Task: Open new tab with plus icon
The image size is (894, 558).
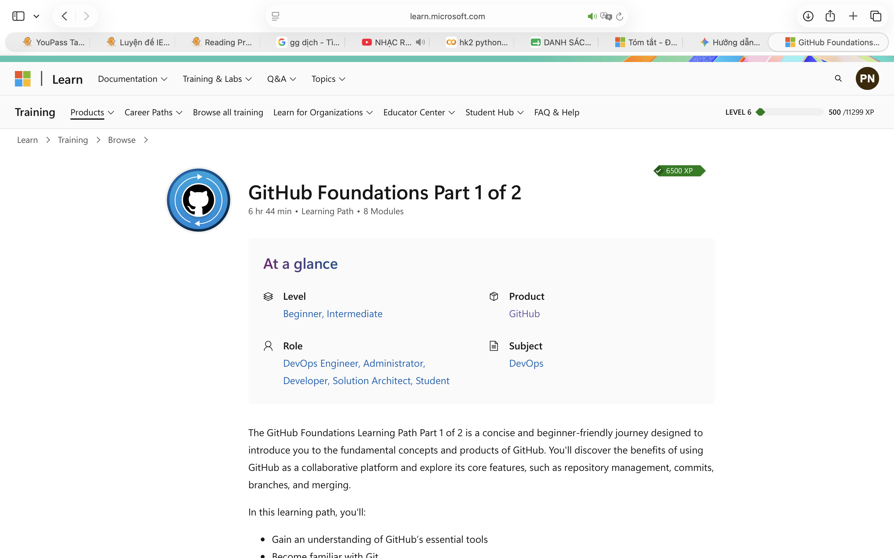Action: (853, 16)
